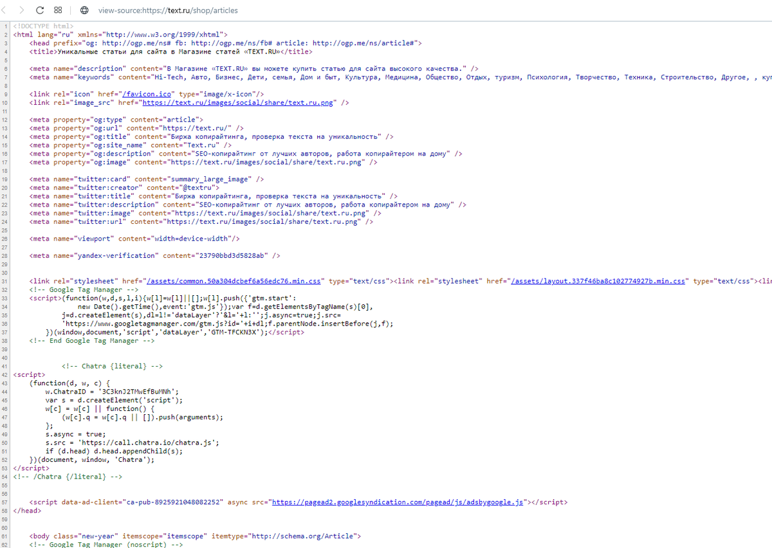Viewport: 772px width, 548px height.
Task: Click the d.head.appendChild(s) line
Action: tap(114, 451)
